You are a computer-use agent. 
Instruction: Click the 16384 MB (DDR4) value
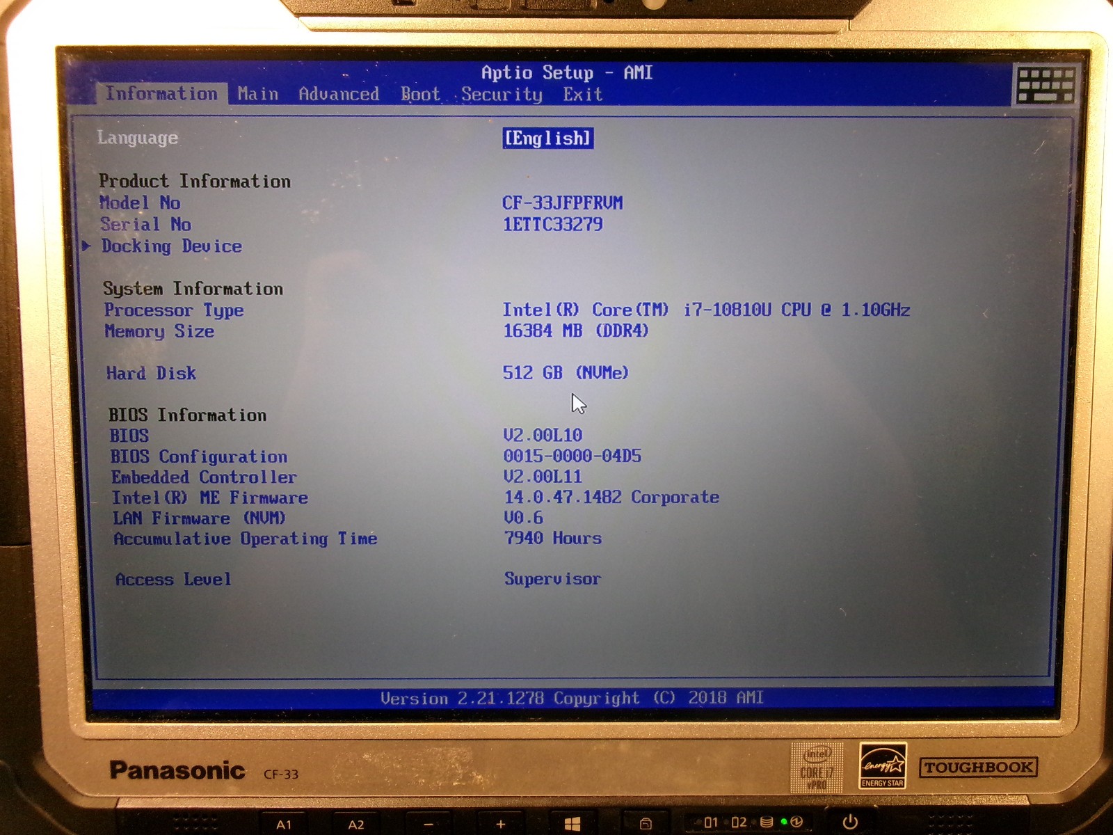tap(575, 331)
